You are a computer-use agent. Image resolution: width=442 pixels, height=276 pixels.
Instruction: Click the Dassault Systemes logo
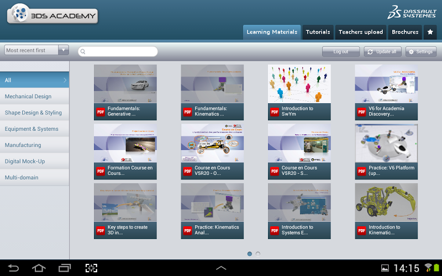[412, 12]
